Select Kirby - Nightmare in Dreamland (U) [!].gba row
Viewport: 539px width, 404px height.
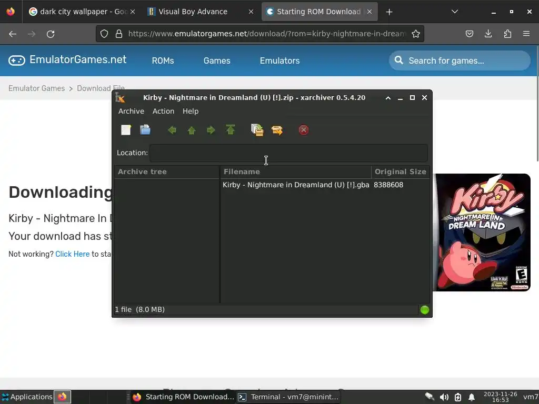pos(324,185)
